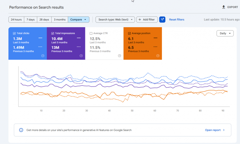Click the chart x-axis label 30
Viewport: 240px width, 144px height.
[87, 111]
